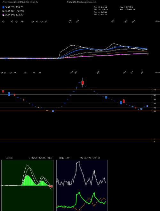Image resolution: width=160 pixels, height=211 pixels.
Task: Click the 179 price level label
Action: [154, 90]
